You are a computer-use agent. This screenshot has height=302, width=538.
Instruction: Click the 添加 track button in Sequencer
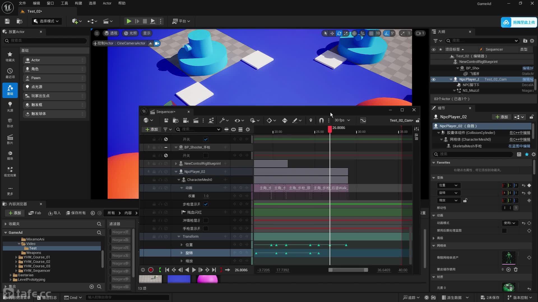[x=151, y=129]
